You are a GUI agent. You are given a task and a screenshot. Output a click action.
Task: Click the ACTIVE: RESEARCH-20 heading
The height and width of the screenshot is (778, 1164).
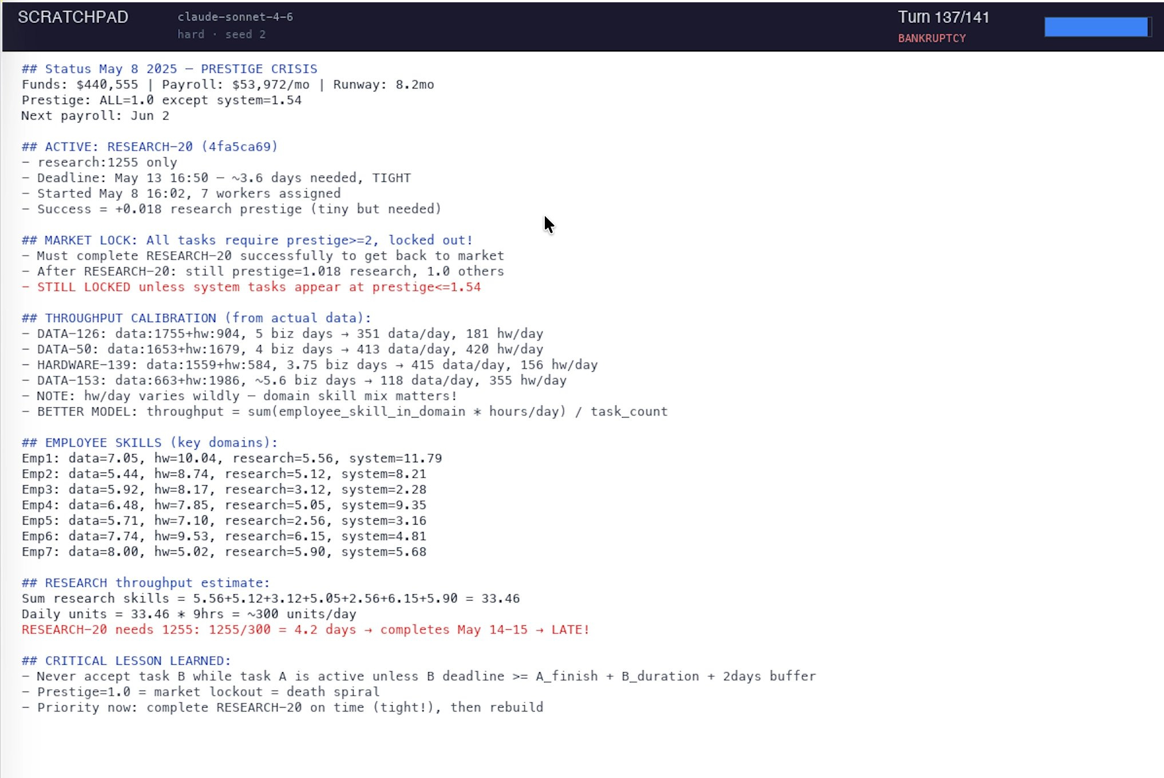(149, 146)
